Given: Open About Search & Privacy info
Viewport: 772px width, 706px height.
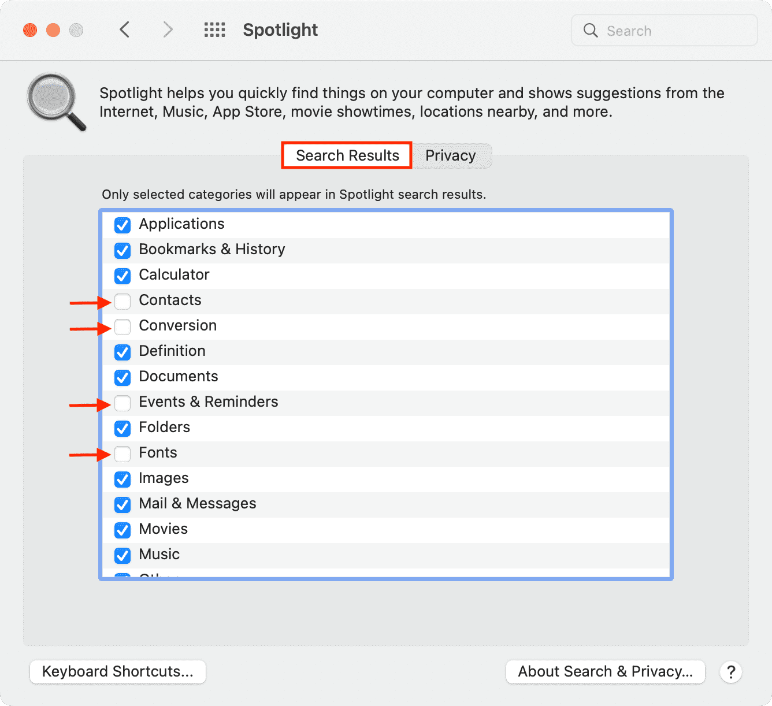Looking at the screenshot, I should 605,672.
